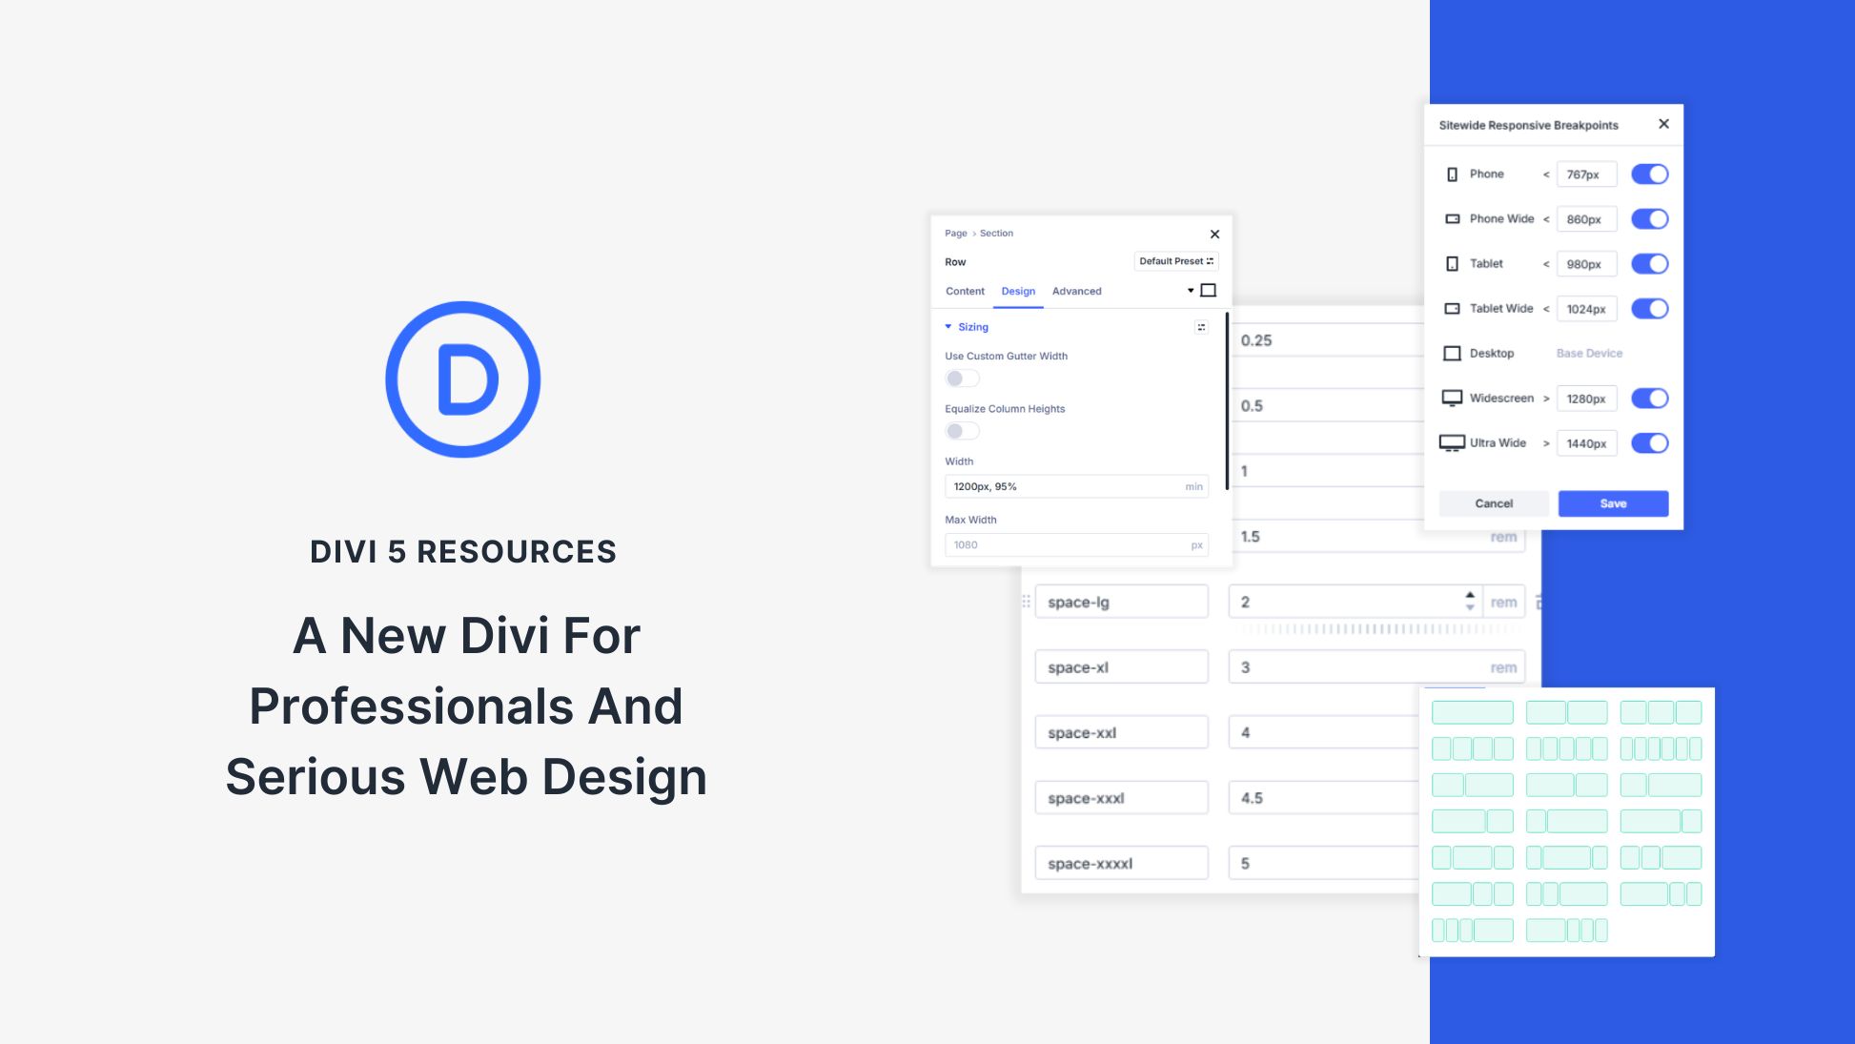The width and height of the screenshot is (1855, 1044).
Task: Click the space-lg drag handle icon
Action: 1027,601
